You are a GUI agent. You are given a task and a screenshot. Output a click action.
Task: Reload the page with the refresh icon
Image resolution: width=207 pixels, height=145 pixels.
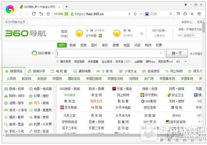click(x=34, y=14)
